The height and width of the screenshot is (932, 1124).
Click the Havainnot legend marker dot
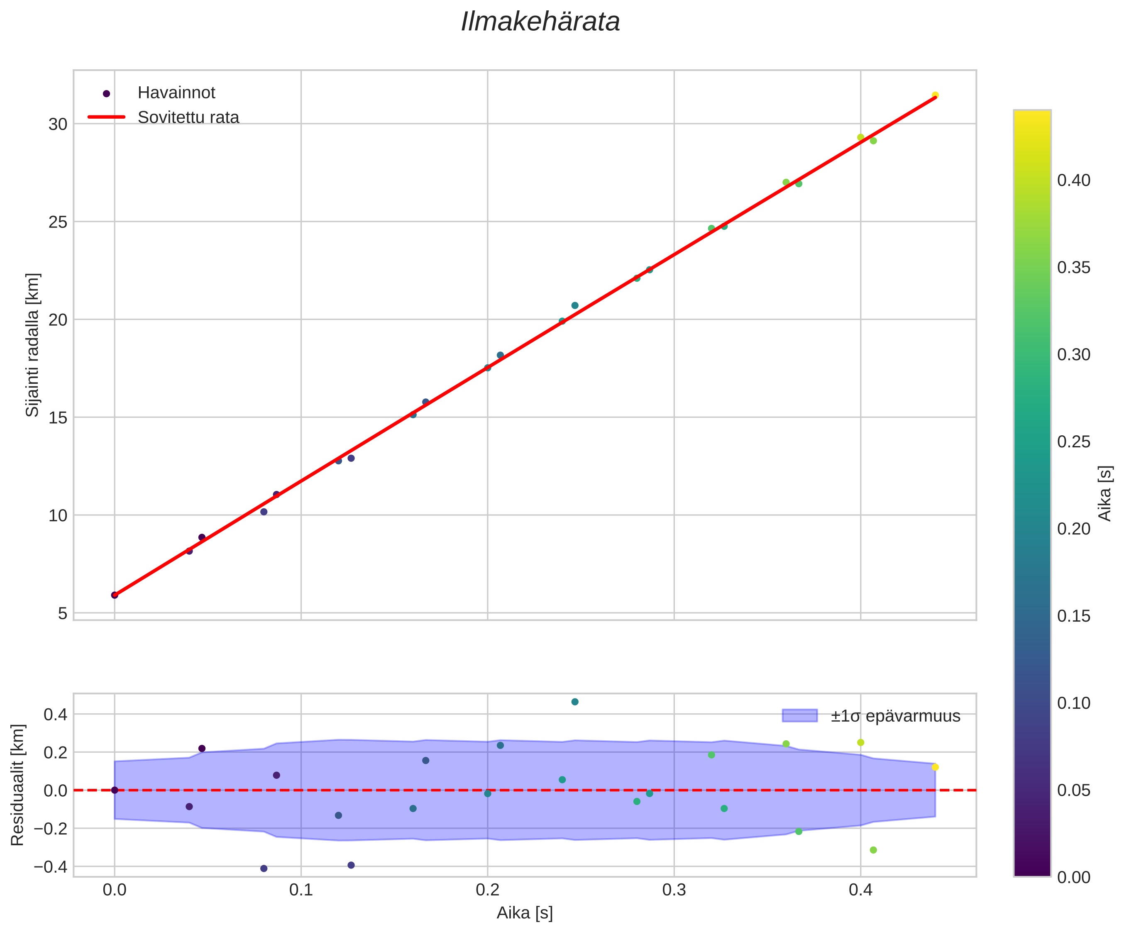coord(106,94)
